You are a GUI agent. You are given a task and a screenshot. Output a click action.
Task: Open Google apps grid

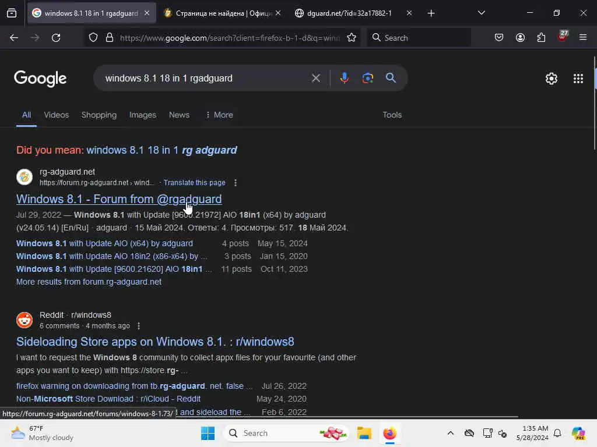578,79
